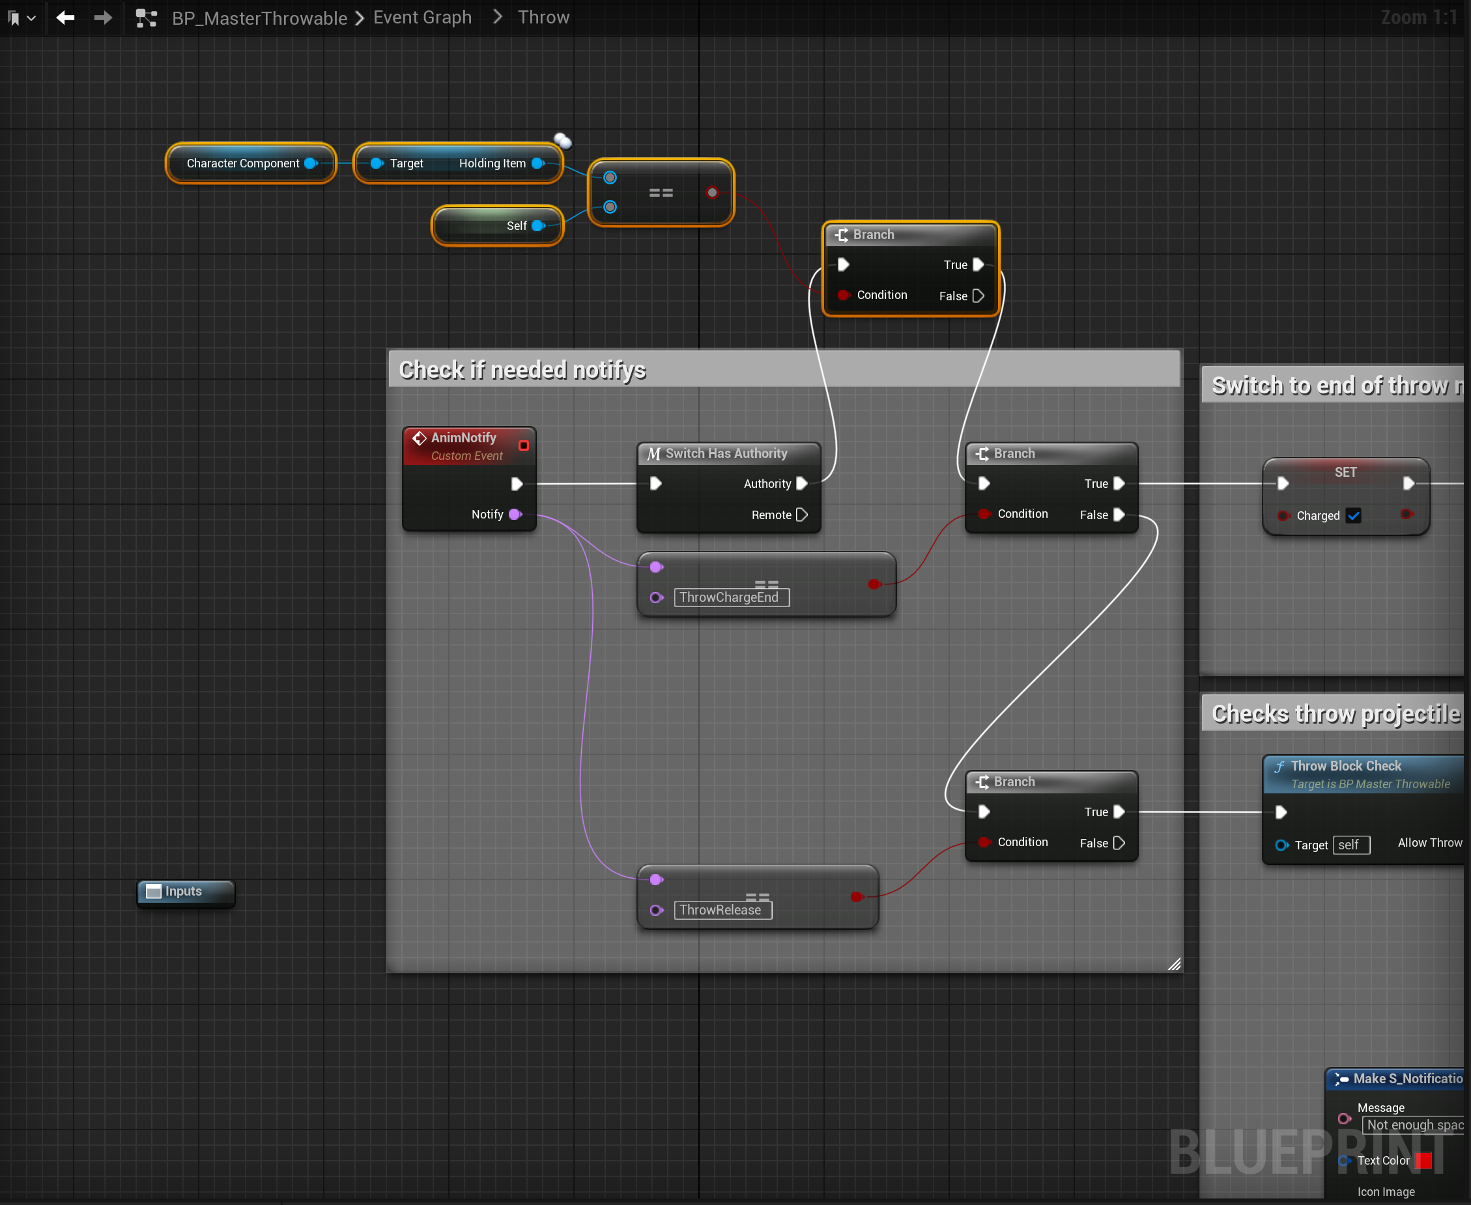
Task: Click the top Branch node's False pin
Action: point(978,296)
